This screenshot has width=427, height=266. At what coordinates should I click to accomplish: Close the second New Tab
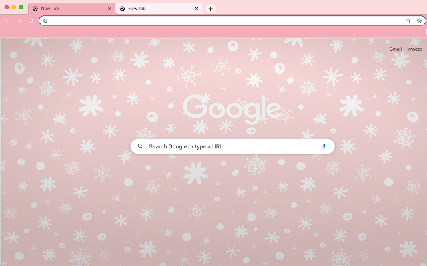197,9
